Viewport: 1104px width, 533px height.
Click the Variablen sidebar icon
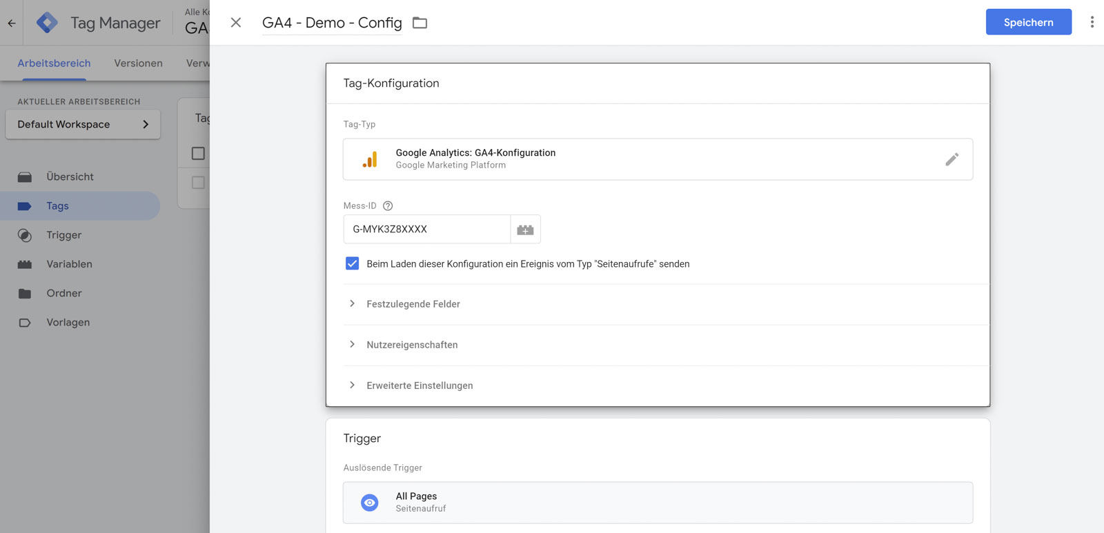coord(25,264)
